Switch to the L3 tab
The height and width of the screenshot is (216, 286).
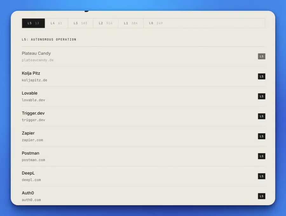(x=80, y=23)
